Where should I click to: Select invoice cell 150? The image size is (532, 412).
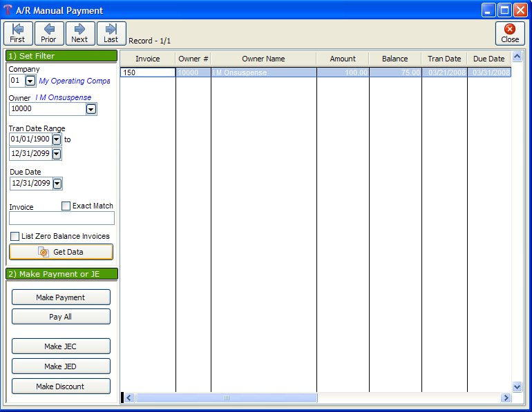click(148, 72)
